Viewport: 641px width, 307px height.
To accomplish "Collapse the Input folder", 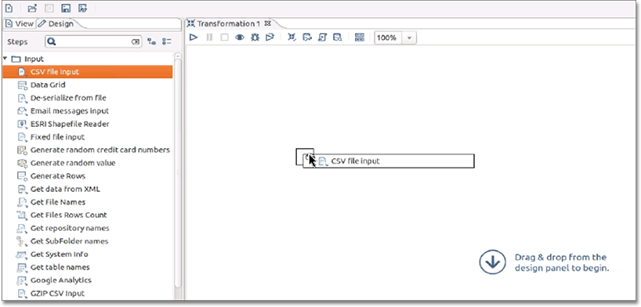I will [x=5, y=59].
